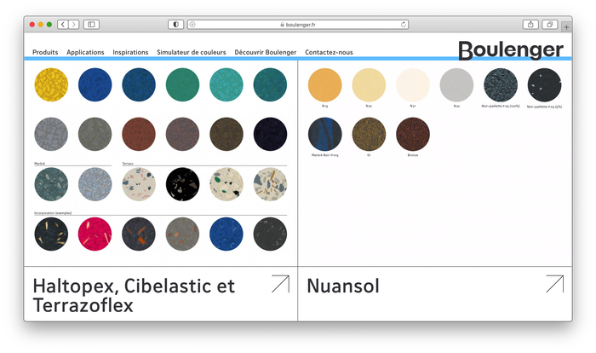Click the boulenger.fr address field
The width and height of the screenshot is (596, 353).
pyautogui.click(x=298, y=25)
